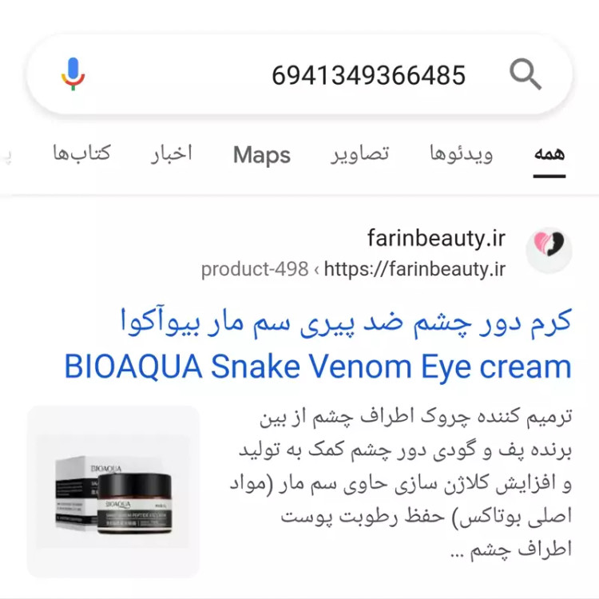
Task: Click the white BIOAQUA box in thumbnail
Action: tap(77, 493)
